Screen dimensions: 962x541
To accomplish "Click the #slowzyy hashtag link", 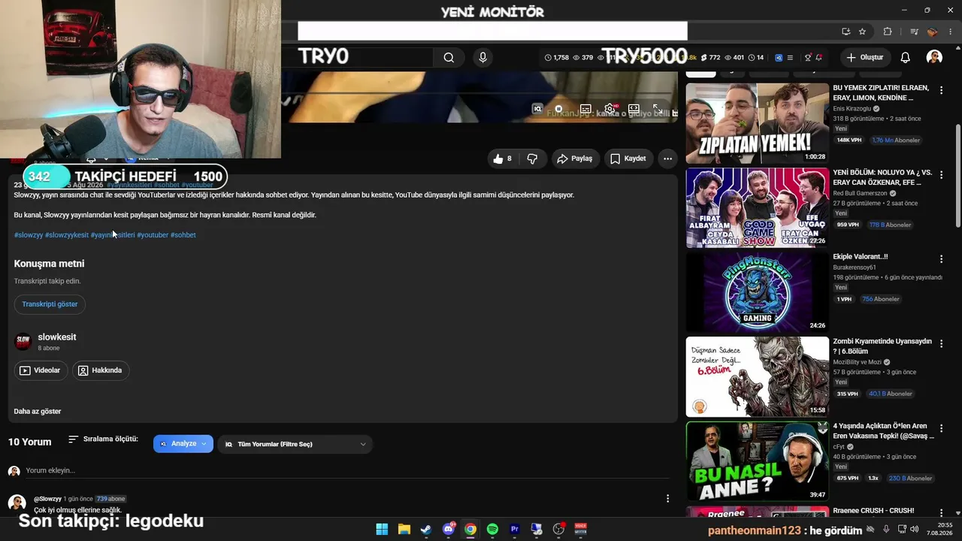I will 29,235.
